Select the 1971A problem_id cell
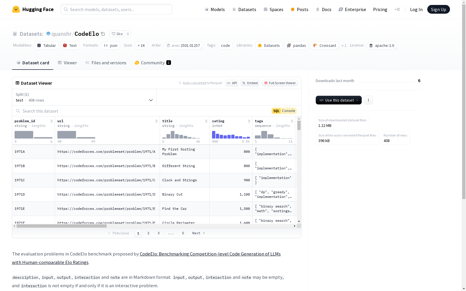This screenshot has width=466, height=291. pyautogui.click(x=33, y=152)
